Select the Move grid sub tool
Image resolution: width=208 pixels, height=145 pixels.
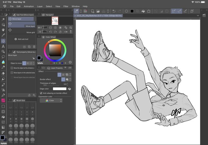(x=22, y=31)
